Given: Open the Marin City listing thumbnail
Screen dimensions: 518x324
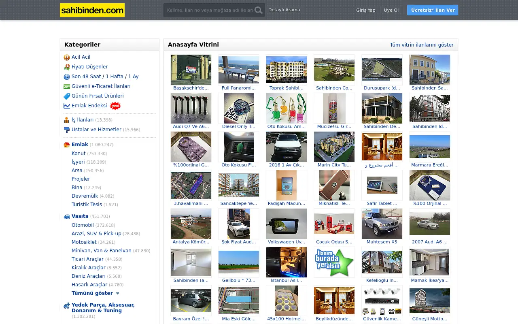Looking at the screenshot, I should pos(334,147).
